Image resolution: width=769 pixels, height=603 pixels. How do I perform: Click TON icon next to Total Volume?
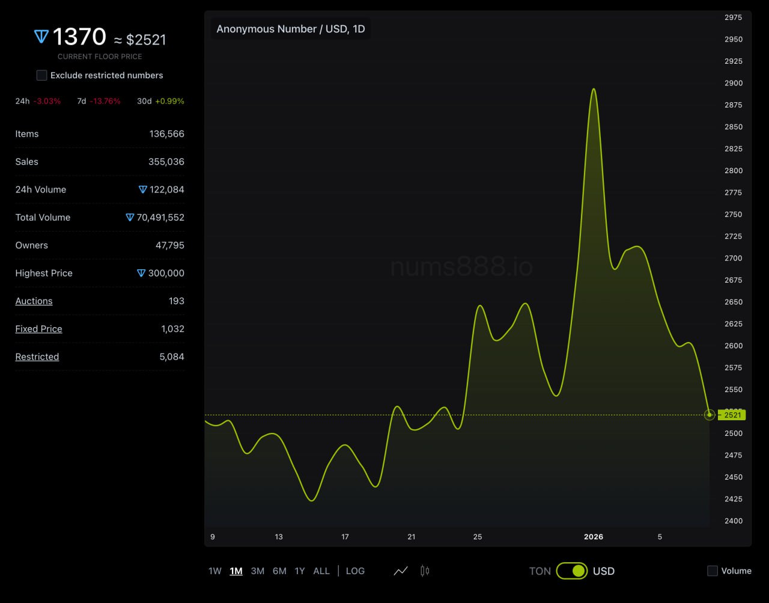tap(130, 218)
